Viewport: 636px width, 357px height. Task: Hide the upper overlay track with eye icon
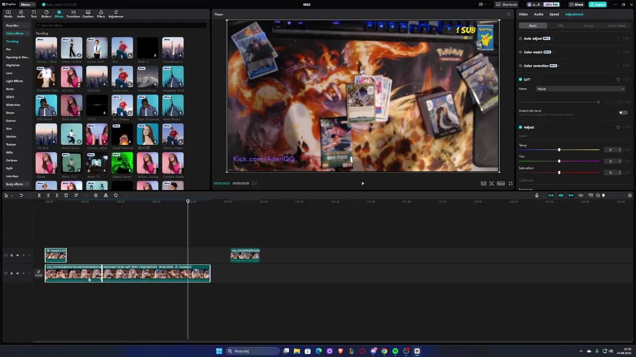point(17,255)
